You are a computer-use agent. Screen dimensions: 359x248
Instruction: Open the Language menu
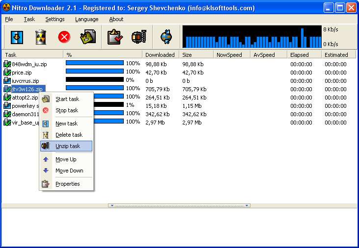point(87,19)
